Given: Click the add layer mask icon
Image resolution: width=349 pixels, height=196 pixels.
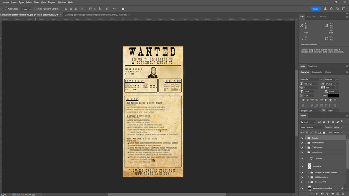Looking at the screenshot, I should point(322,193).
